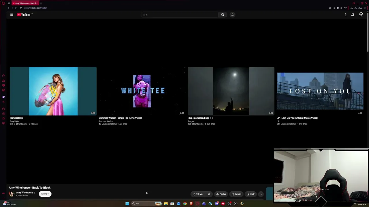Open the PNL j comprend pas thumbnail

pyautogui.click(x=231, y=91)
